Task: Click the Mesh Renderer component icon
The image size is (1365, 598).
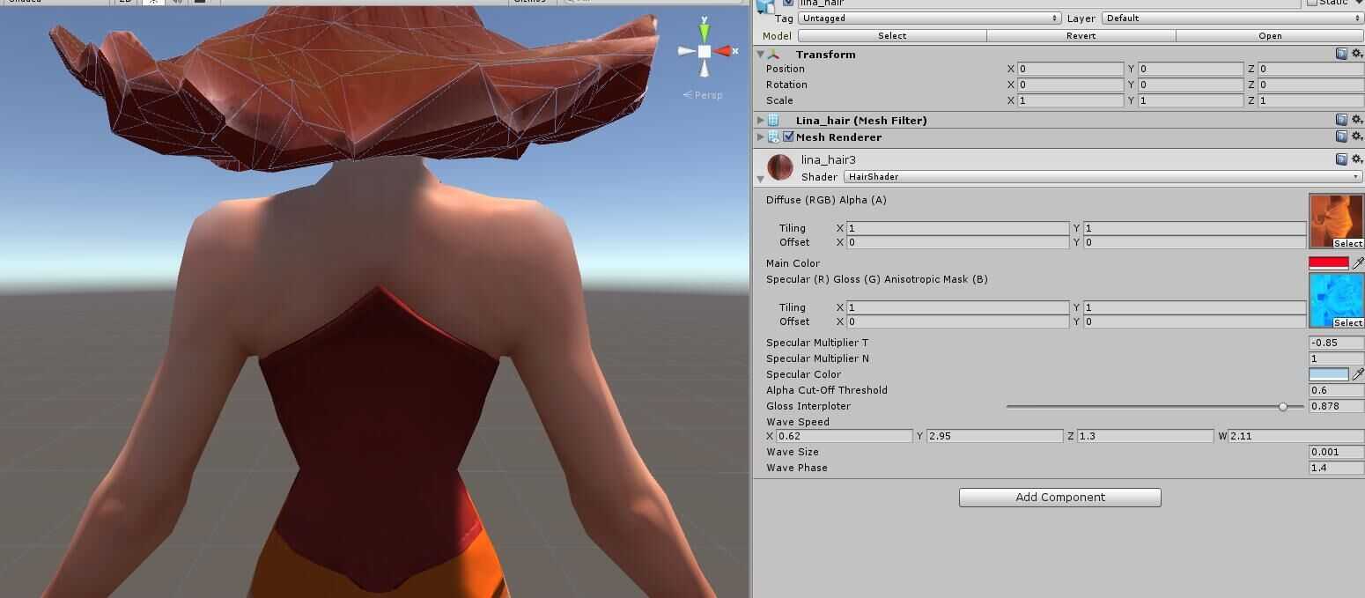Action: (x=773, y=137)
